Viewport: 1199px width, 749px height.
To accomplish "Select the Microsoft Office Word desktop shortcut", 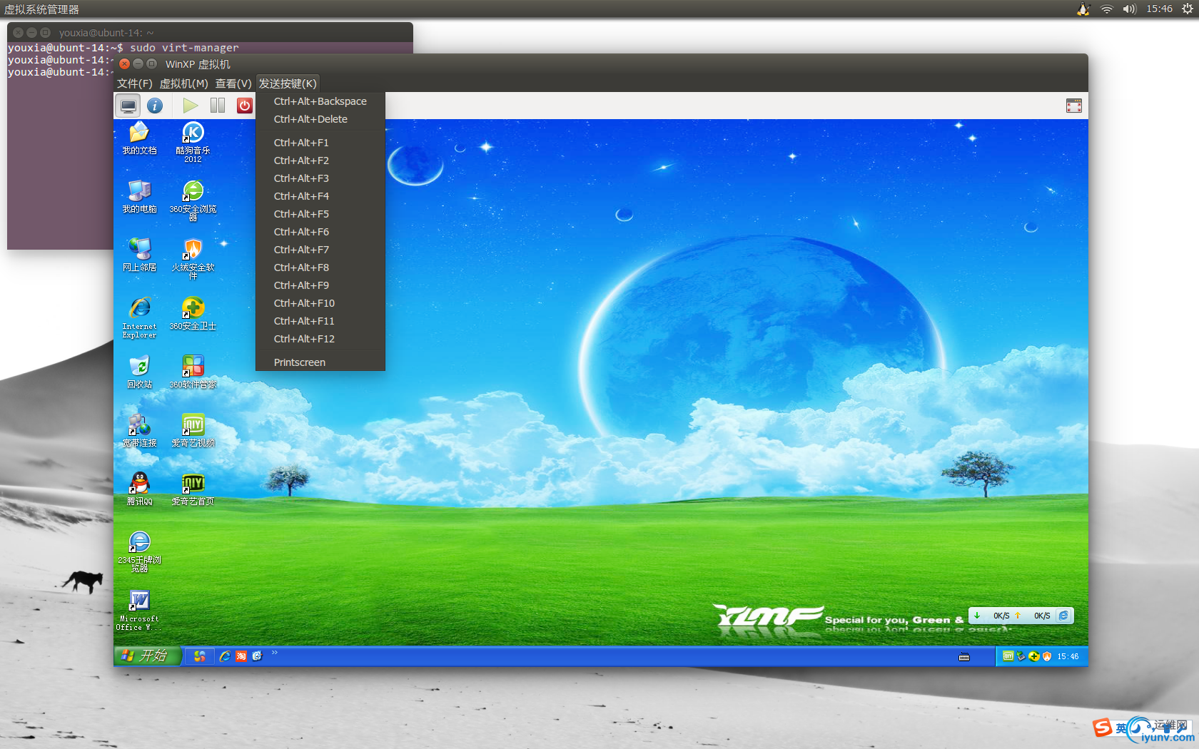I will click(139, 610).
